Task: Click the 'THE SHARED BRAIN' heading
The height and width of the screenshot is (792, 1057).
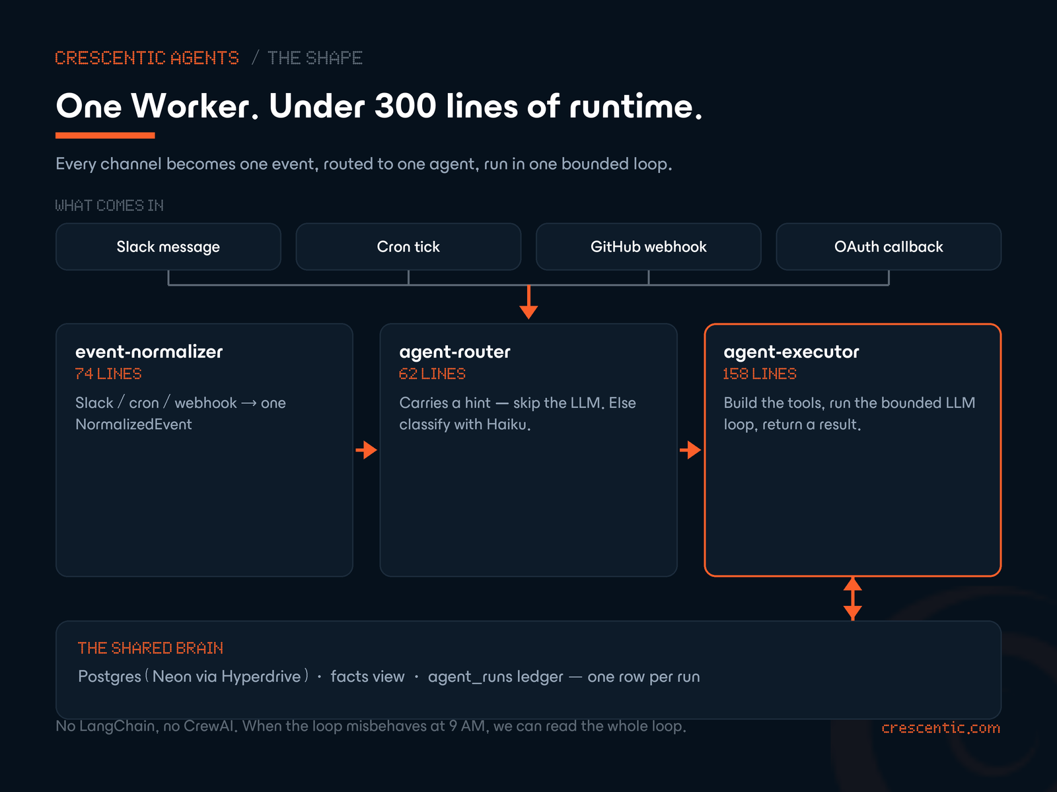Action: pos(151,648)
